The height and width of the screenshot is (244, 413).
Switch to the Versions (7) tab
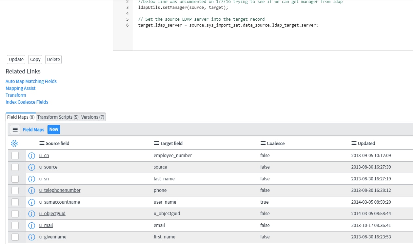[x=93, y=117]
